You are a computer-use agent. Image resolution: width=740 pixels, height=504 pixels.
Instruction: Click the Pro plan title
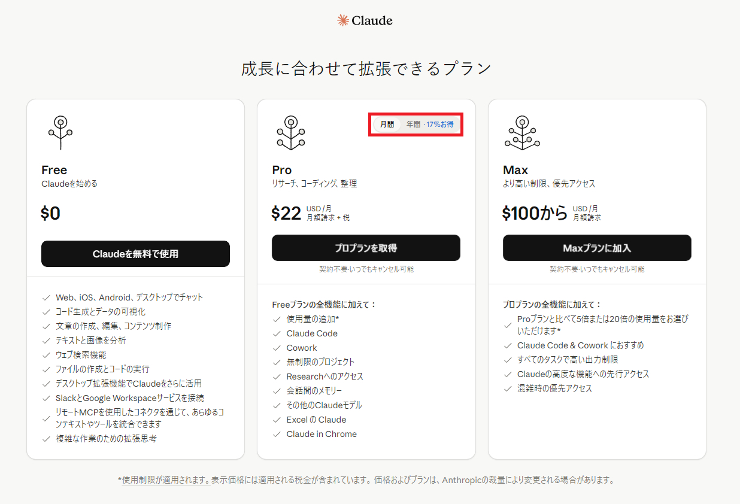click(282, 170)
